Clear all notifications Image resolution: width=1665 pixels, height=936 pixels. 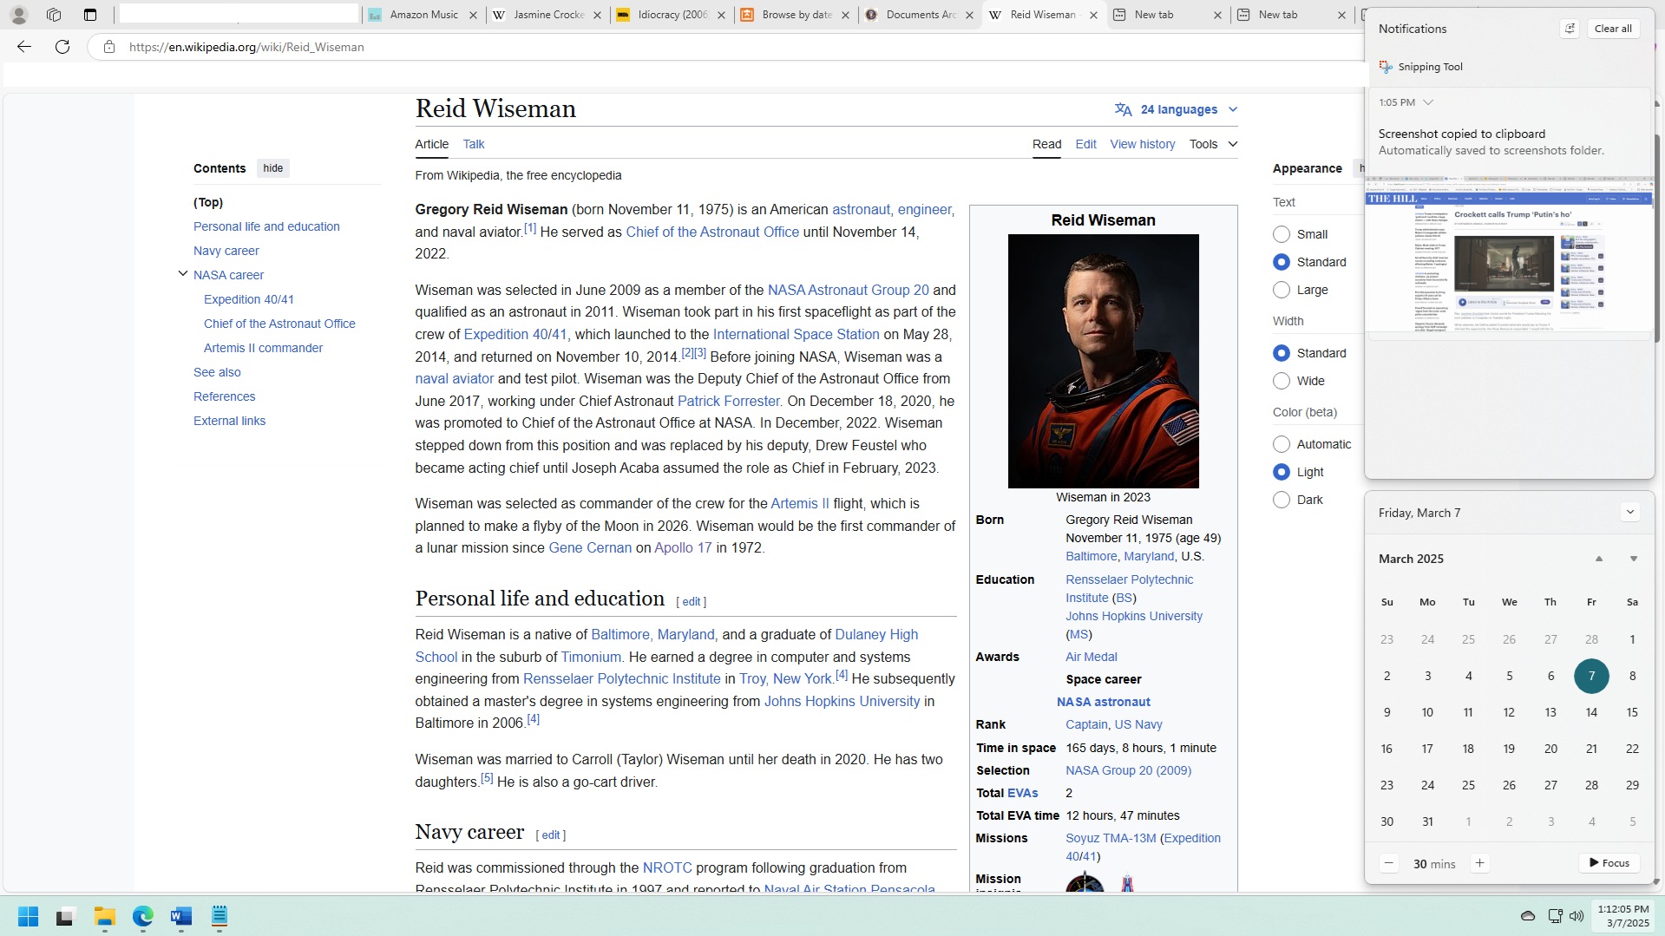pyautogui.click(x=1613, y=29)
